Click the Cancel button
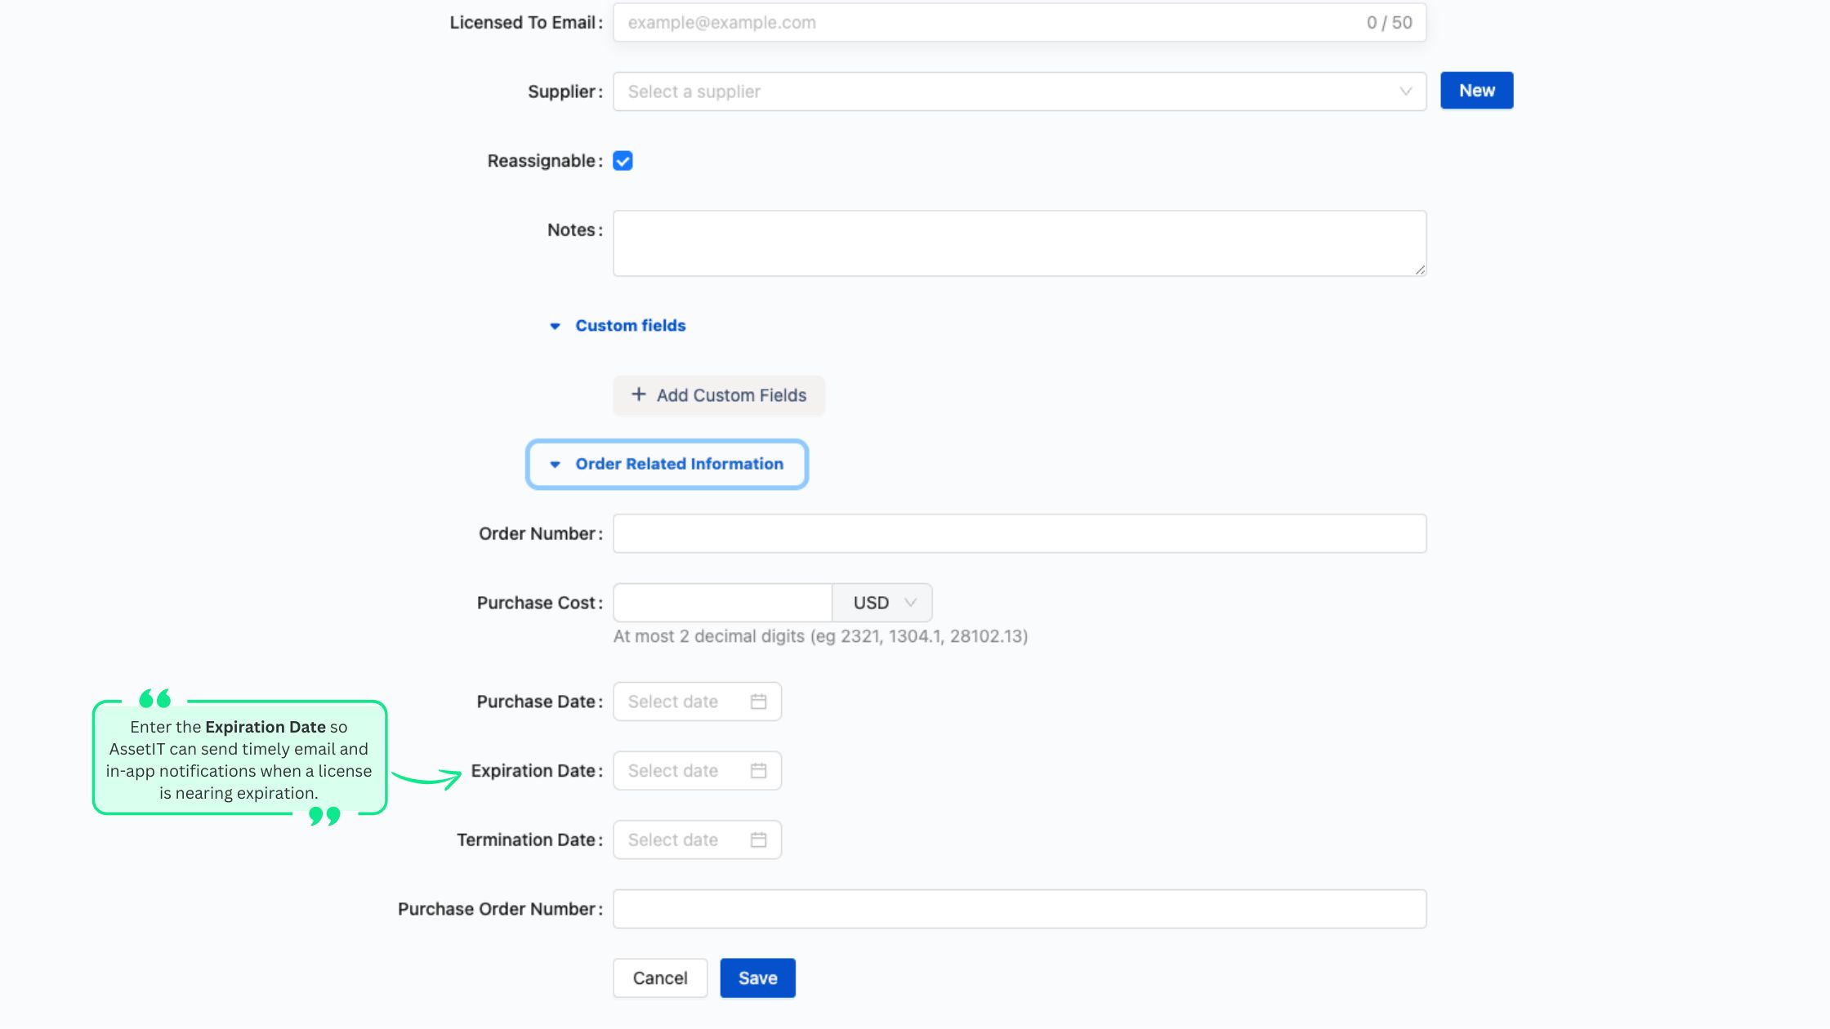Image resolution: width=1830 pixels, height=1029 pixels. coord(660,978)
